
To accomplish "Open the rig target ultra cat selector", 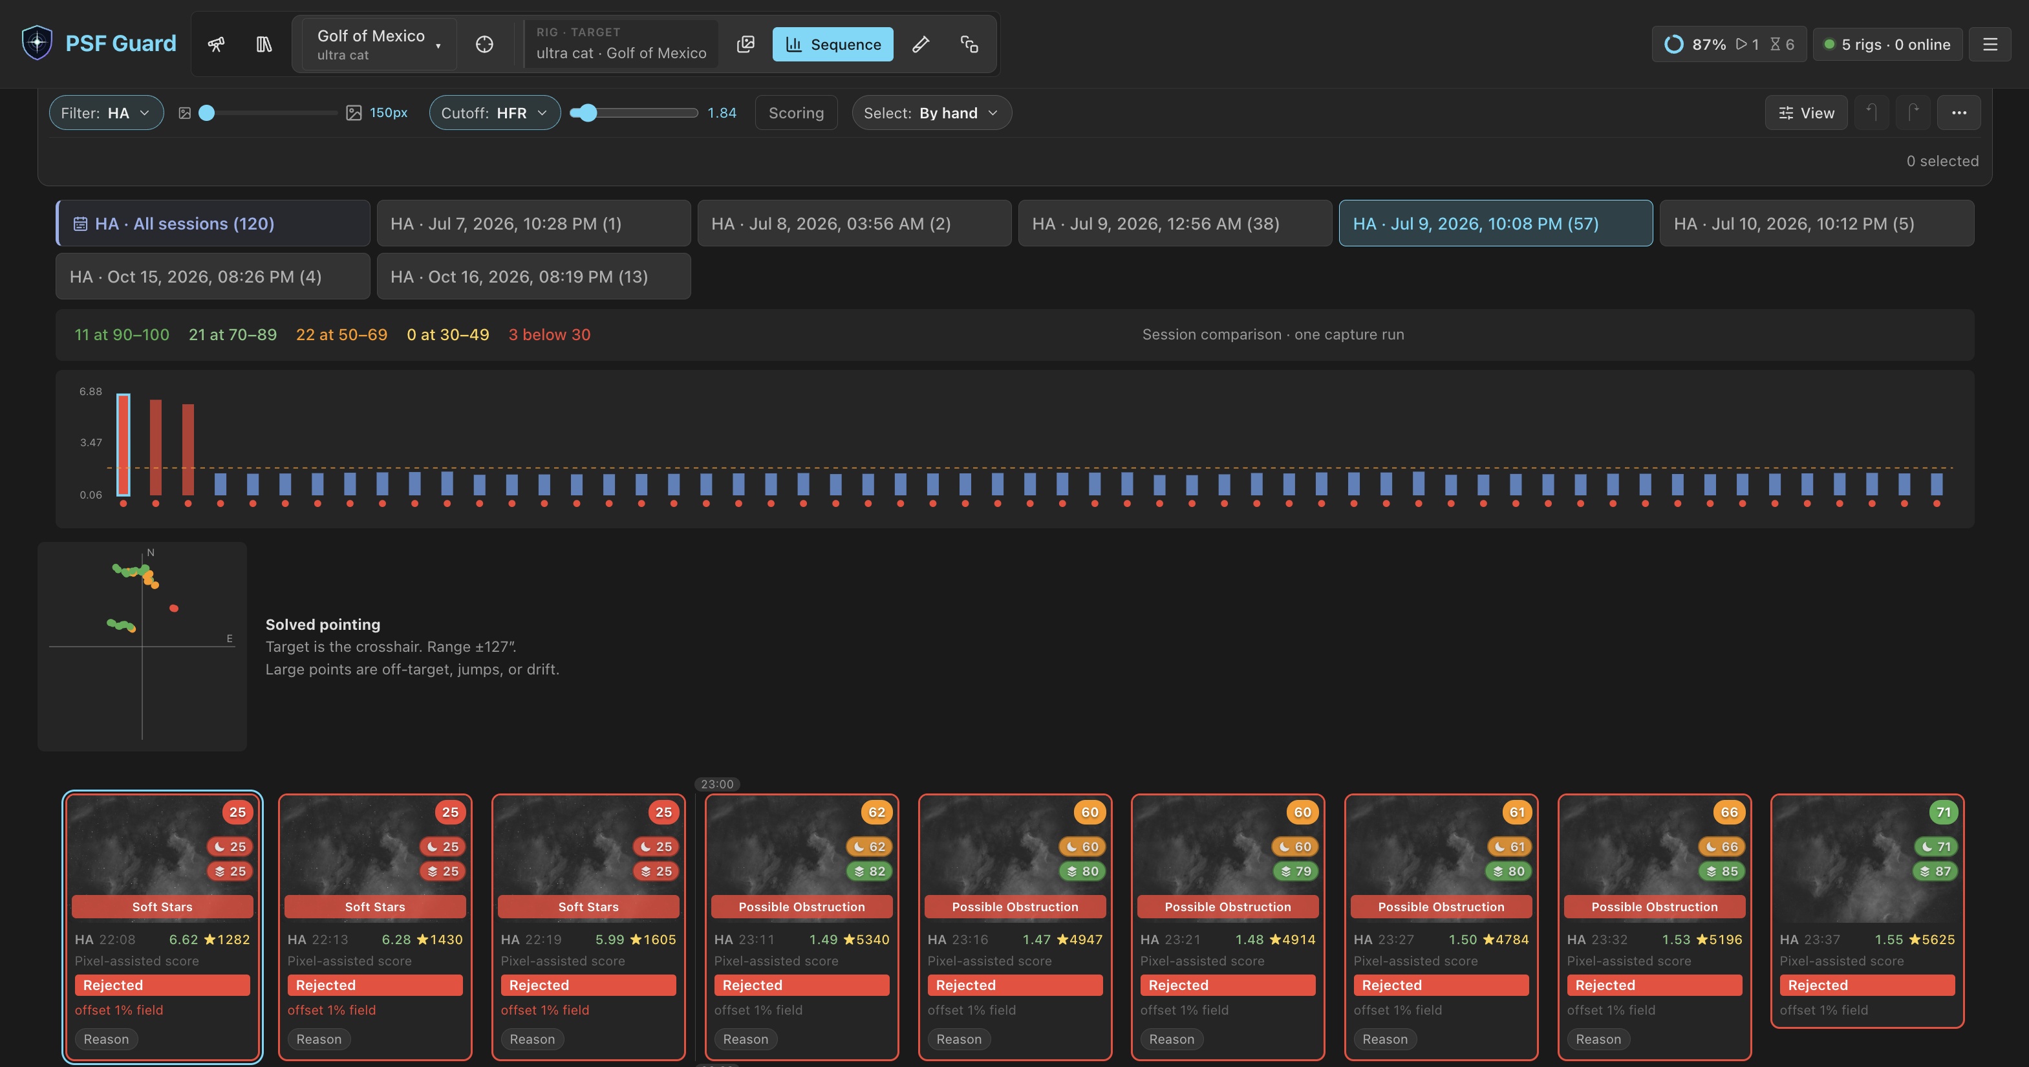I will [621, 44].
